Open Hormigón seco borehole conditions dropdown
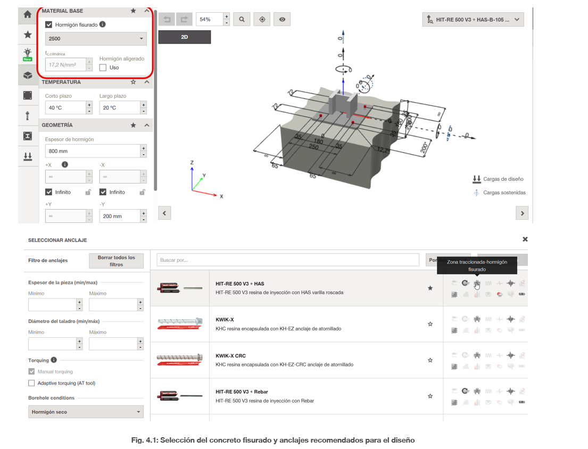 point(86,412)
